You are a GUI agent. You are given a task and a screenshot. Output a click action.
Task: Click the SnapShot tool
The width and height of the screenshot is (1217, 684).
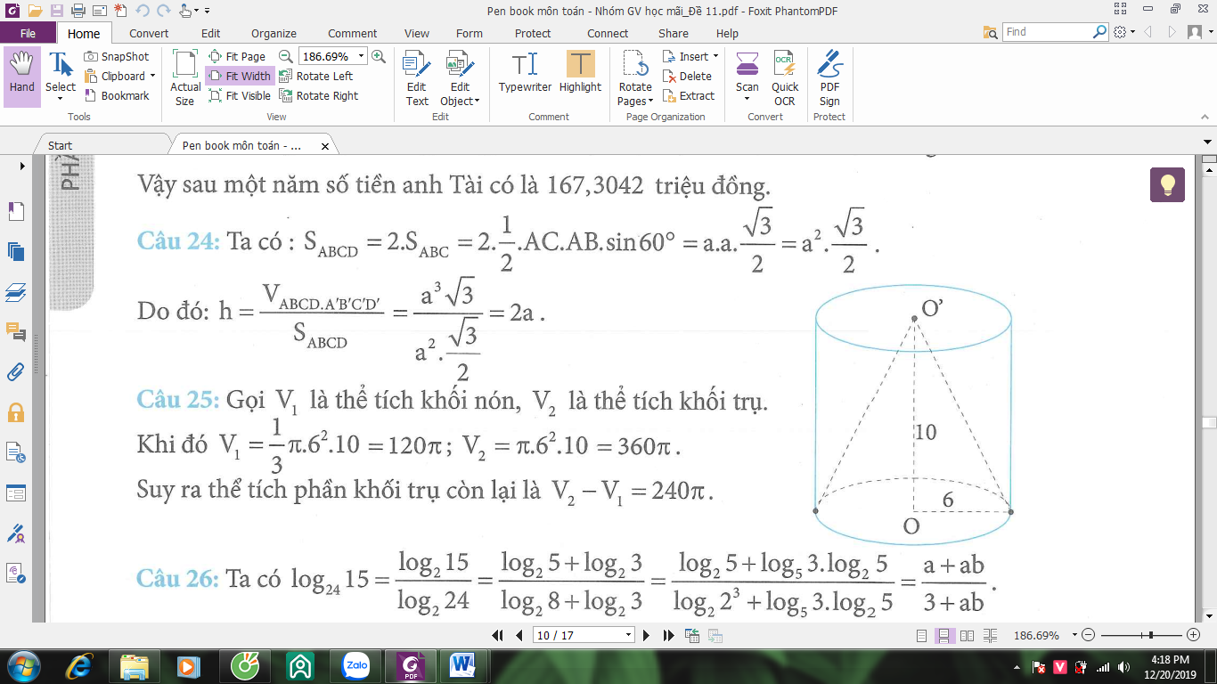(x=117, y=56)
